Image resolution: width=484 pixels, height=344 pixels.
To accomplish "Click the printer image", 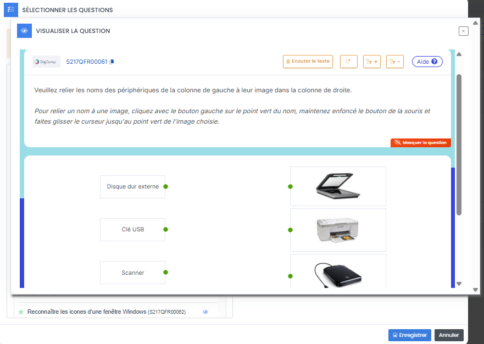I will point(338,230).
